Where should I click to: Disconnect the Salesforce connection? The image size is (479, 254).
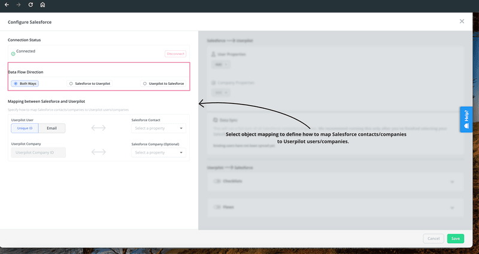pyautogui.click(x=175, y=54)
